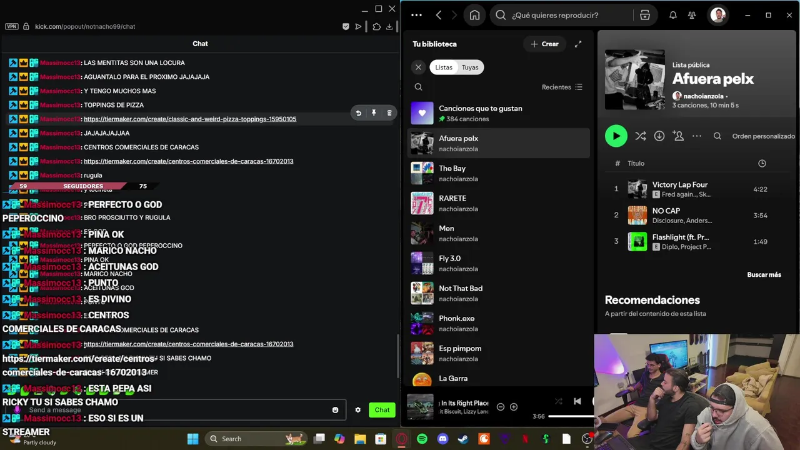This screenshot has height=450, width=800.
Task: Pin the hovered chat message
Action: click(x=374, y=113)
